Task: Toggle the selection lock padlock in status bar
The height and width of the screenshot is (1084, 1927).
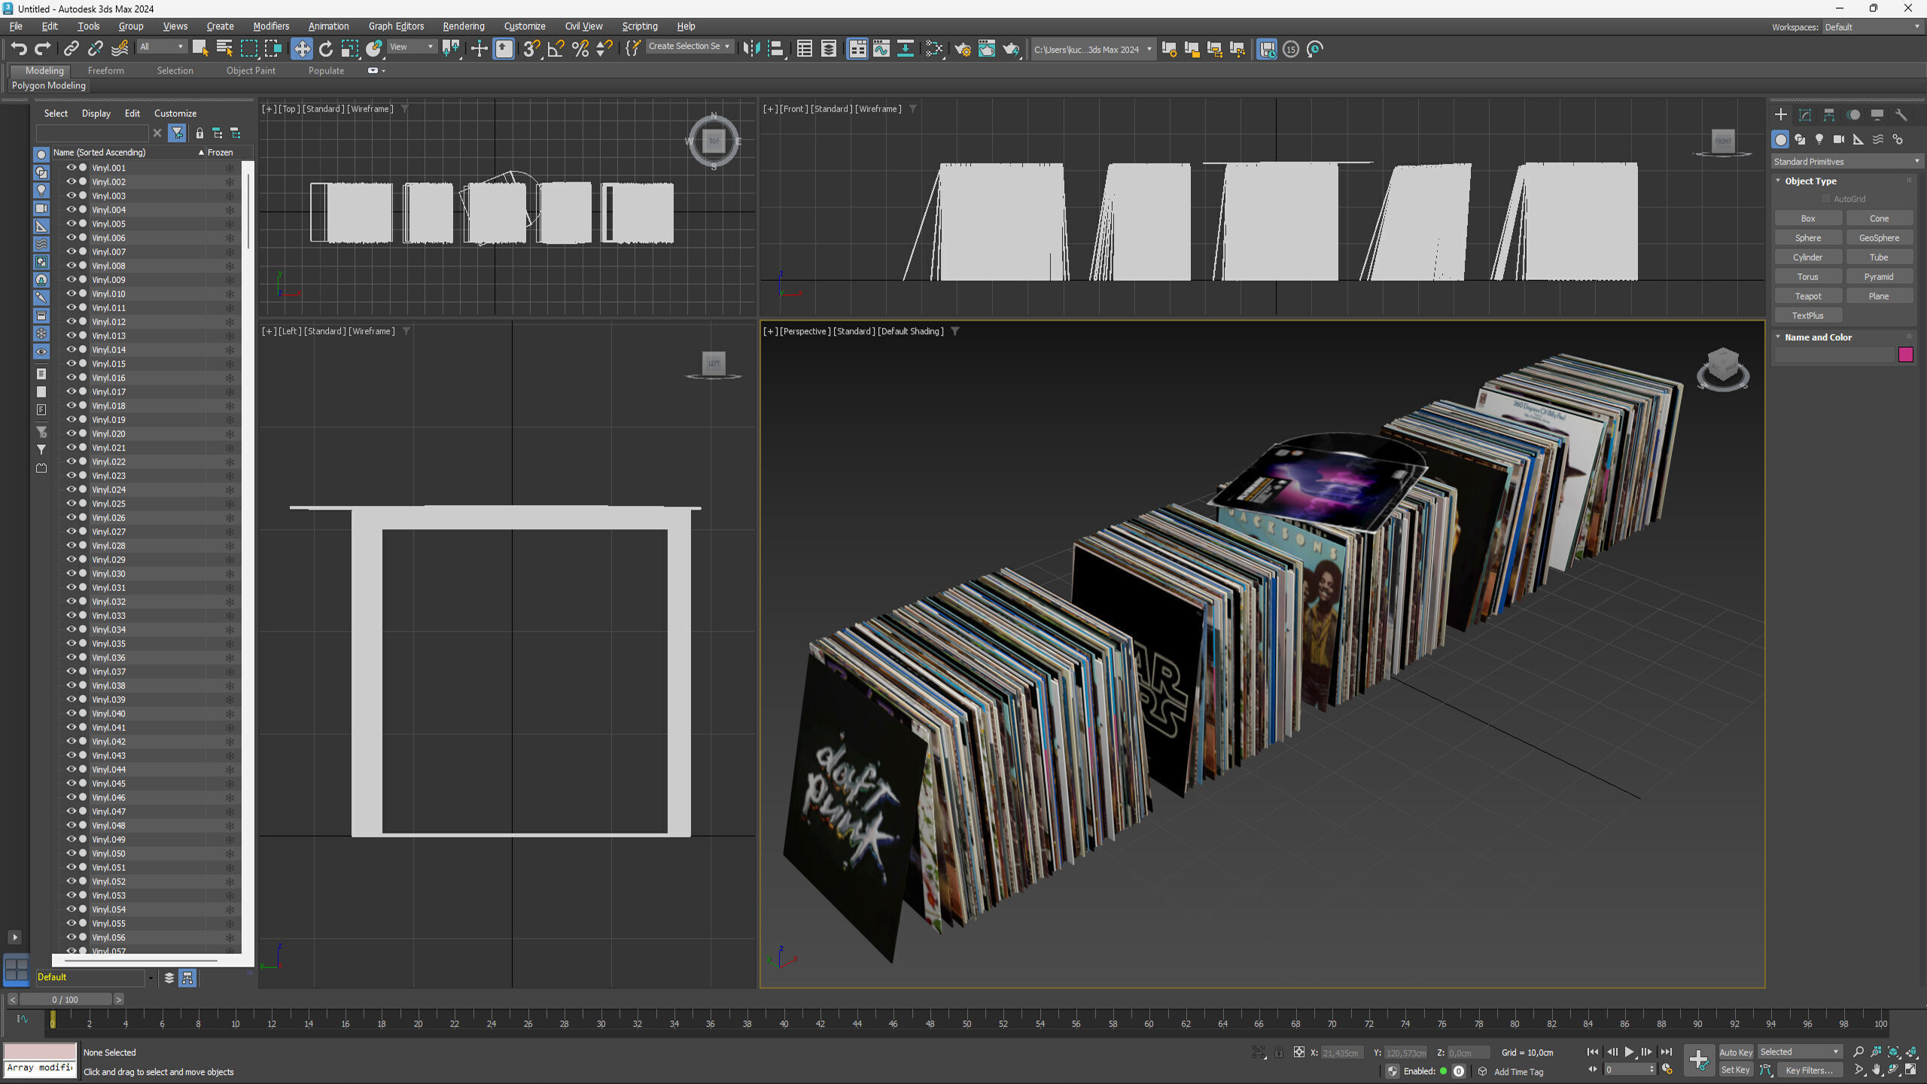Action: [1279, 1052]
